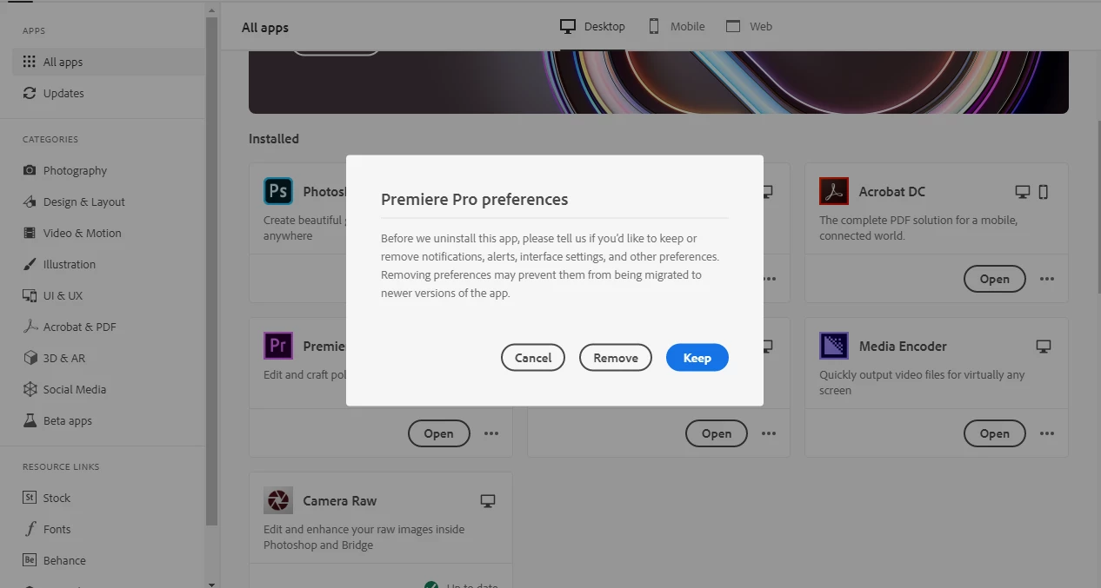Switch to the Mobile tab

point(677,26)
